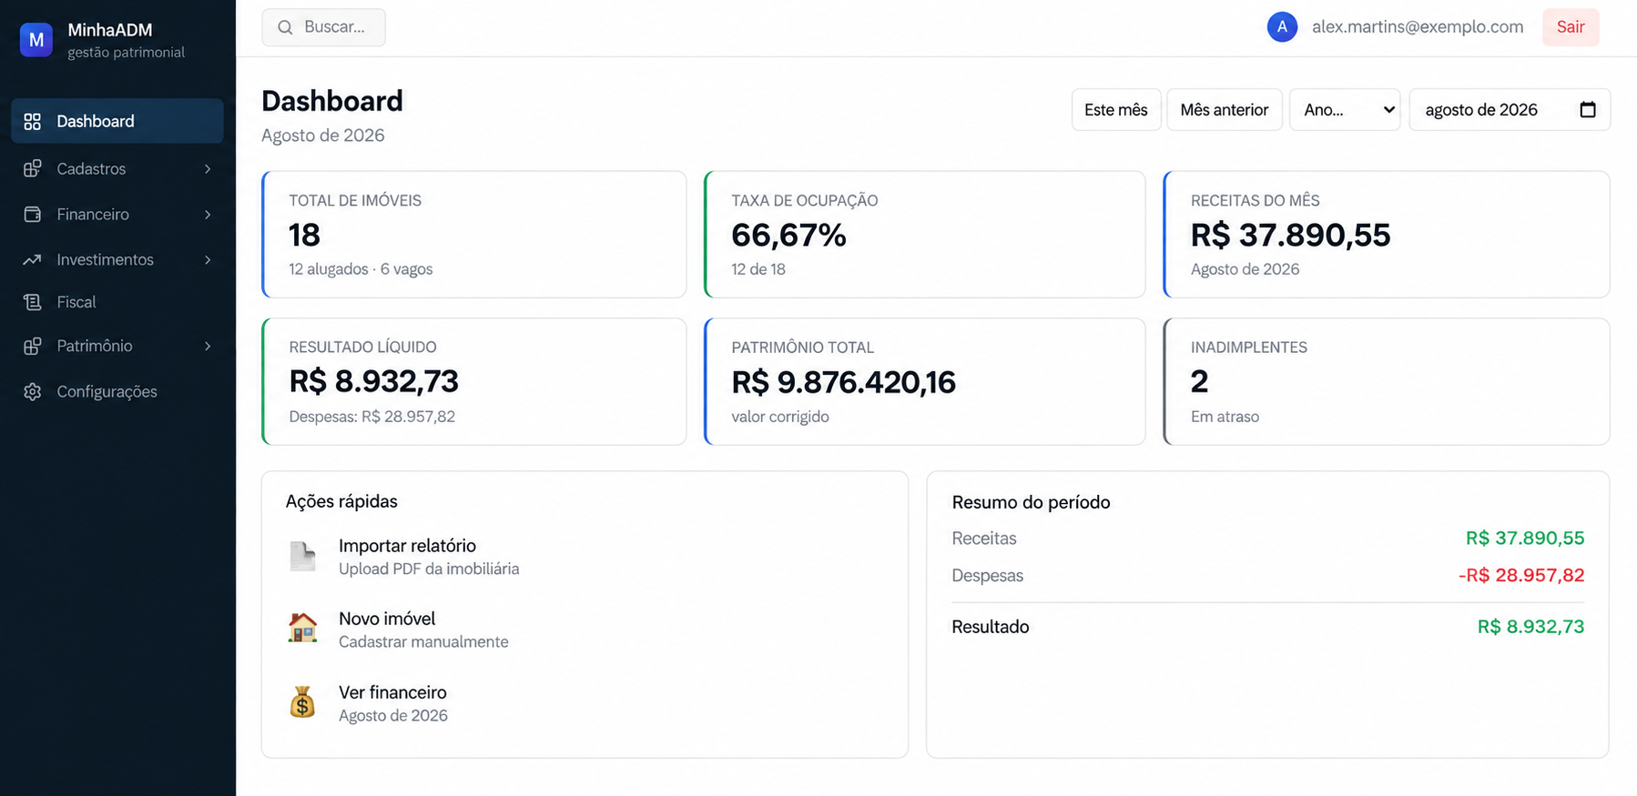The height and width of the screenshot is (796, 1637).
Task: Click the Resultado R$ 8.932,73 summary value
Action: tap(1530, 627)
